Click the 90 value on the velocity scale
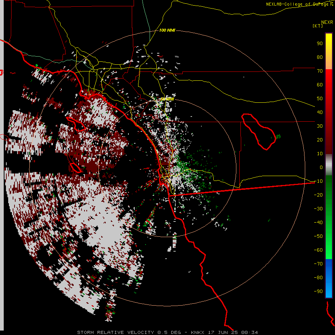The height and width of the screenshot is (335, 335). 320,44
